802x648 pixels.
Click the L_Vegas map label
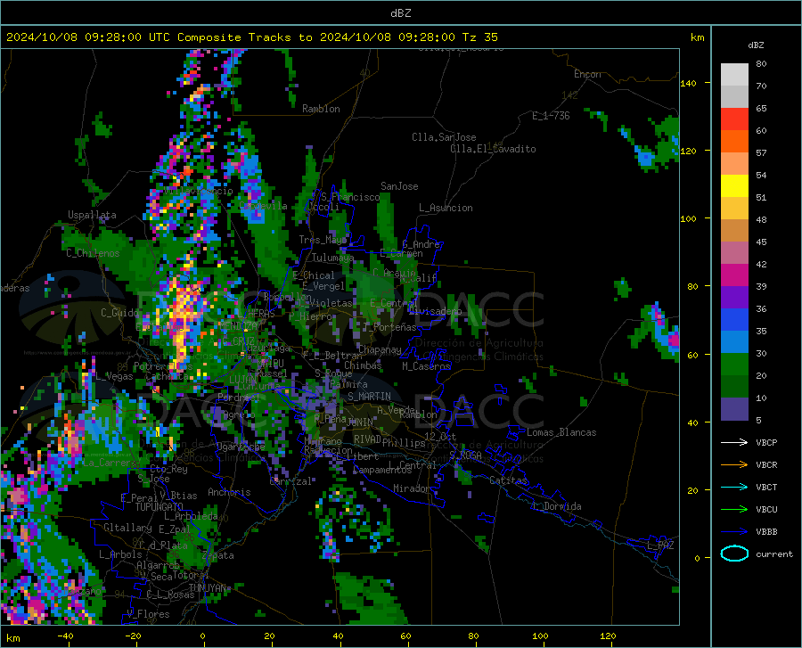(114, 376)
